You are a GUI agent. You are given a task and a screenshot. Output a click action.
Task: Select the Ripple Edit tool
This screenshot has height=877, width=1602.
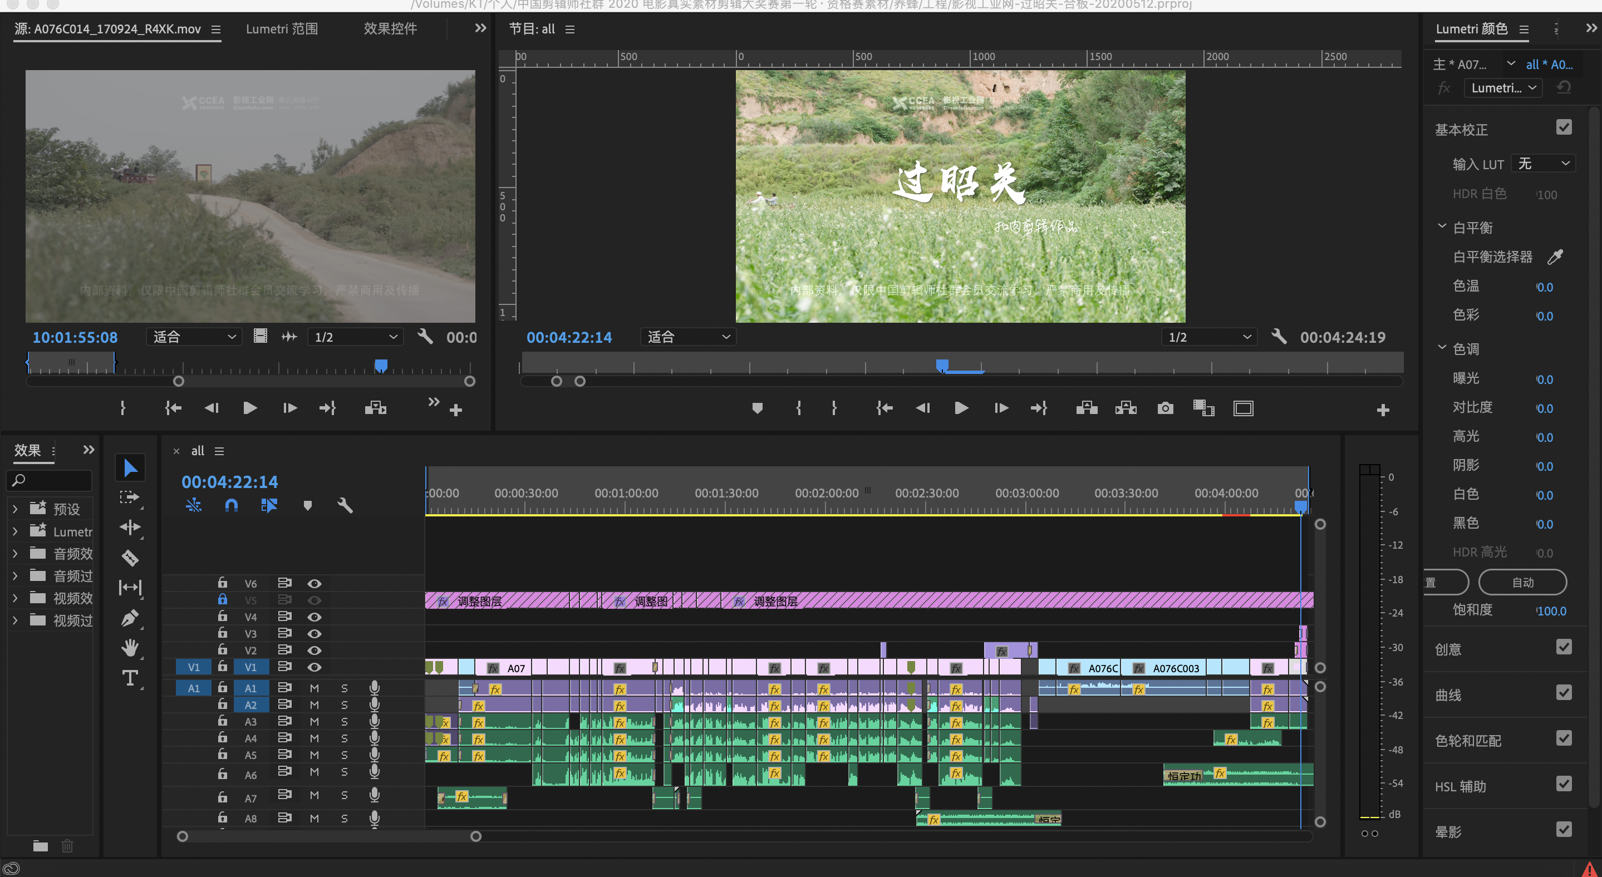(x=130, y=528)
